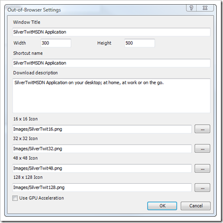The height and width of the screenshot is (223, 223).
Task: Click the Height field showing 500
Action: 140,43
